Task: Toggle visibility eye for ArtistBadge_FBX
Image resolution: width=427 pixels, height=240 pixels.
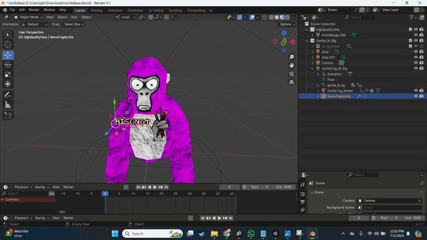Action: [416, 35]
